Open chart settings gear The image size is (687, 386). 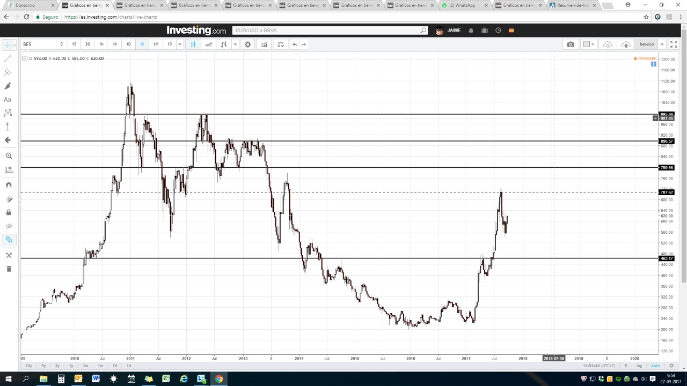pos(247,44)
